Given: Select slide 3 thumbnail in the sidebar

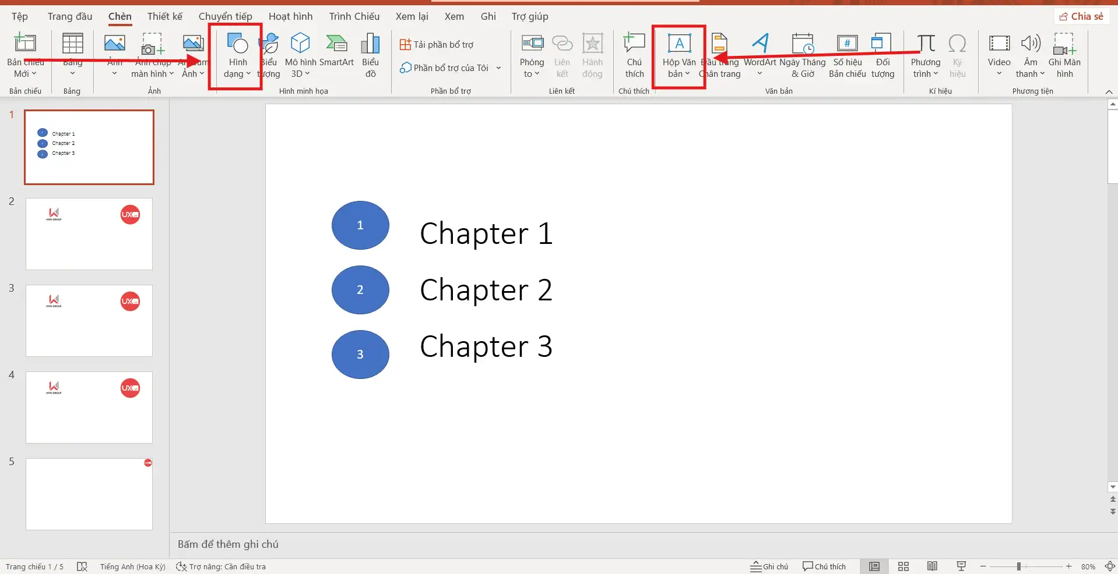Looking at the screenshot, I should (x=89, y=321).
